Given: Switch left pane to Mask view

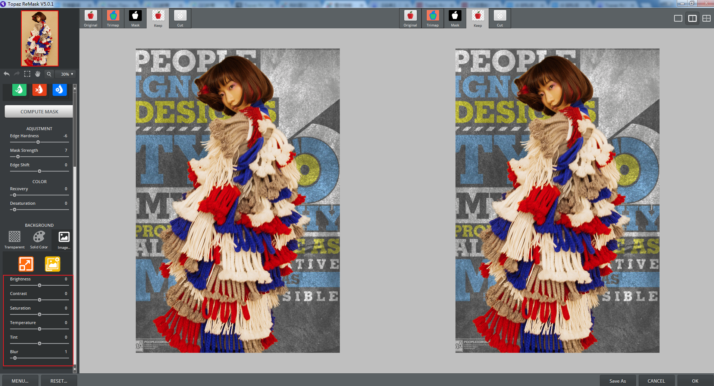Looking at the screenshot, I should click(135, 18).
